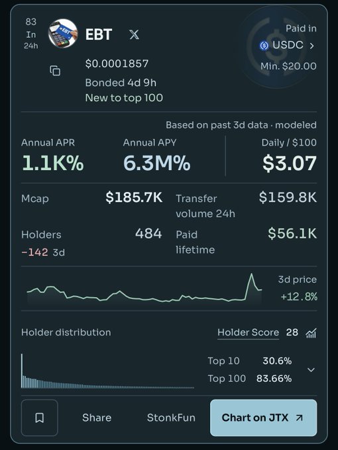Click the Holders count 484

click(x=148, y=234)
